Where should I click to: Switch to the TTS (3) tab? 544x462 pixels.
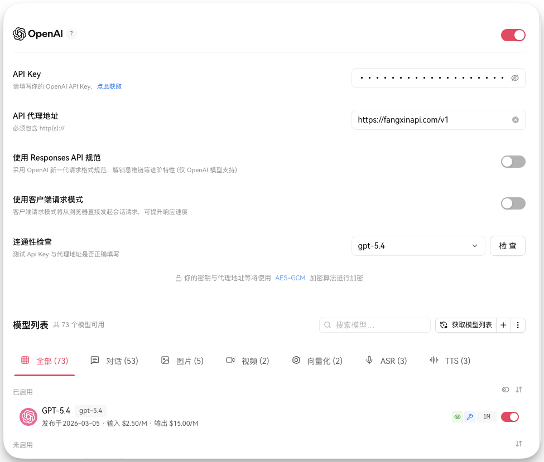[450, 361]
